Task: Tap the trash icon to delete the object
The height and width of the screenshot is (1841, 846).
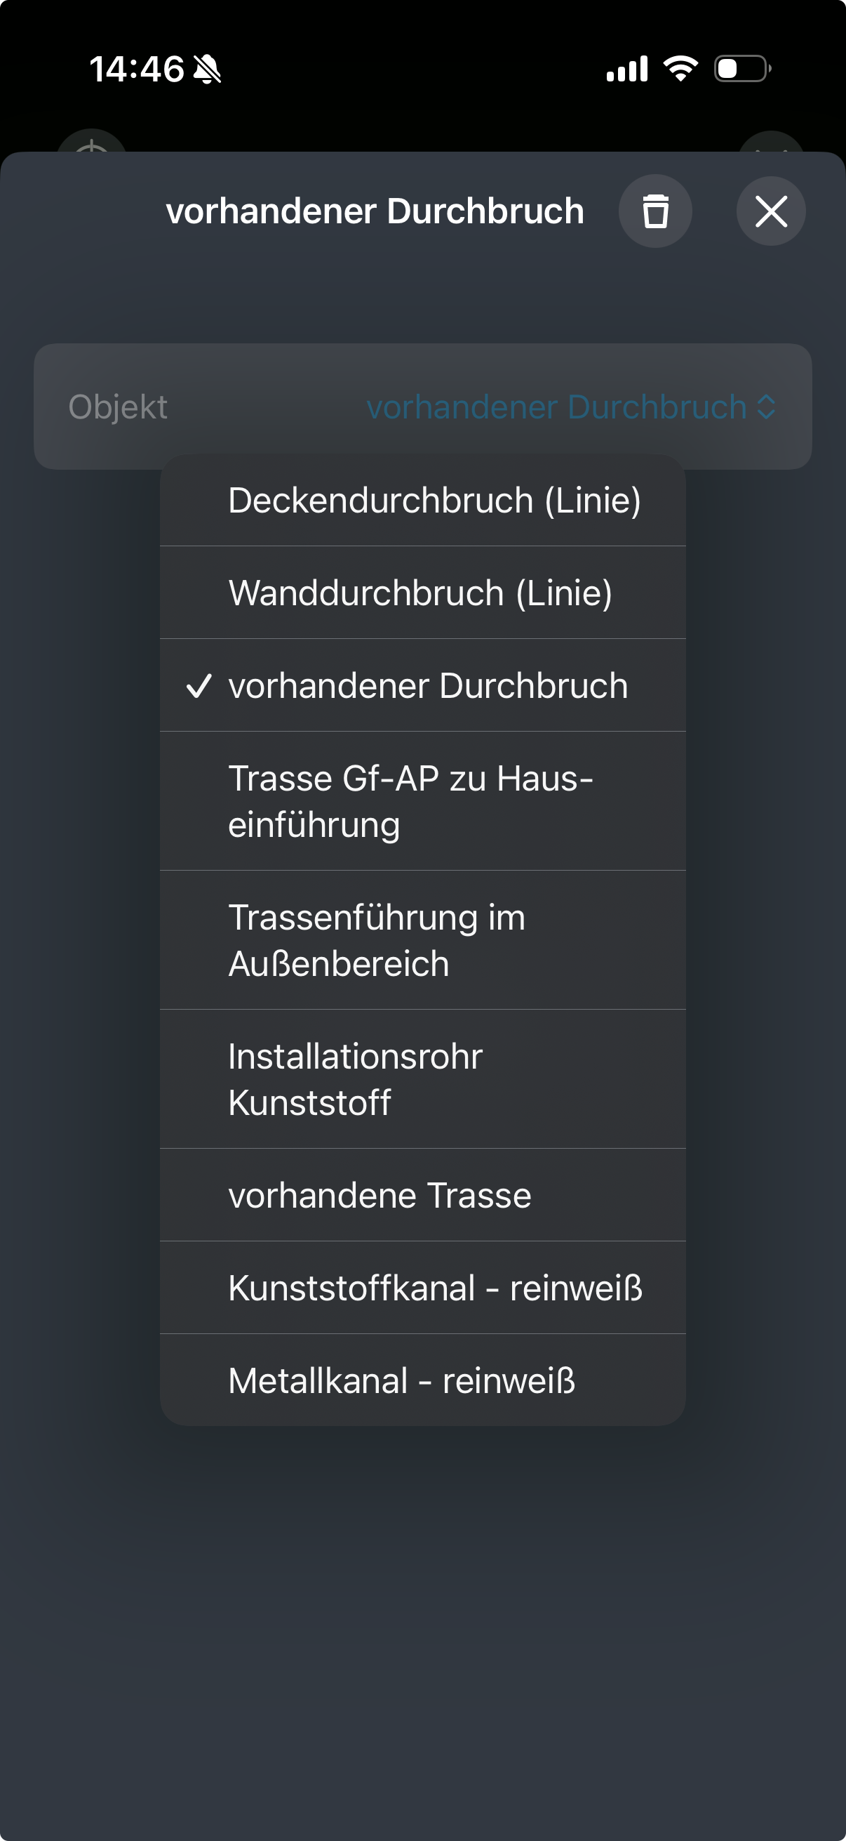Action: [654, 210]
